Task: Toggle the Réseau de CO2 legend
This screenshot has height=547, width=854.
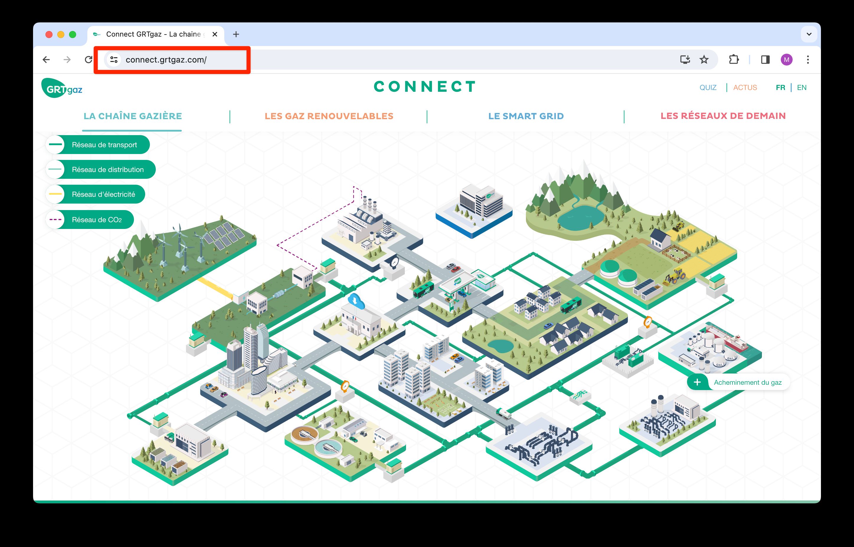Action: coord(90,220)
